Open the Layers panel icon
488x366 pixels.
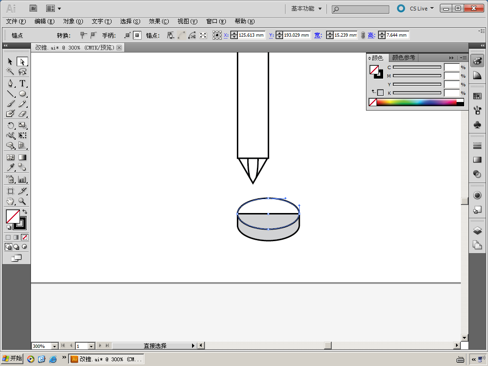tap(477, 231)
